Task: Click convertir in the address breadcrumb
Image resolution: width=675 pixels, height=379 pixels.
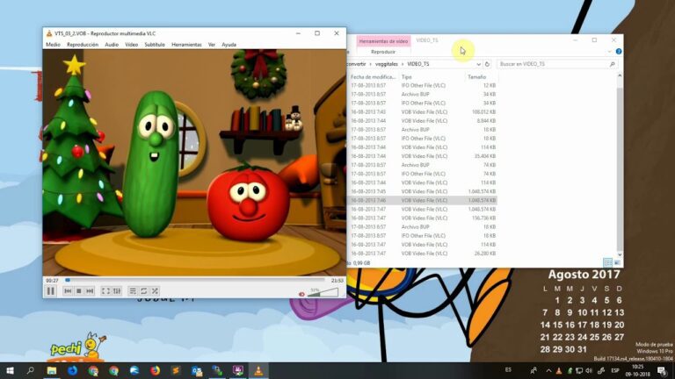Action: [x=356, y=64]
